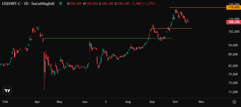
Task: Click the green market status dot
Action: (x=61, y=4)
